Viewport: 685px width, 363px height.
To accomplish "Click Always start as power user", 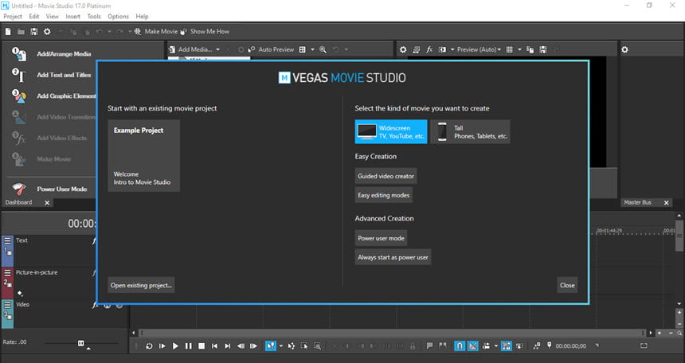I will point(393,257).
